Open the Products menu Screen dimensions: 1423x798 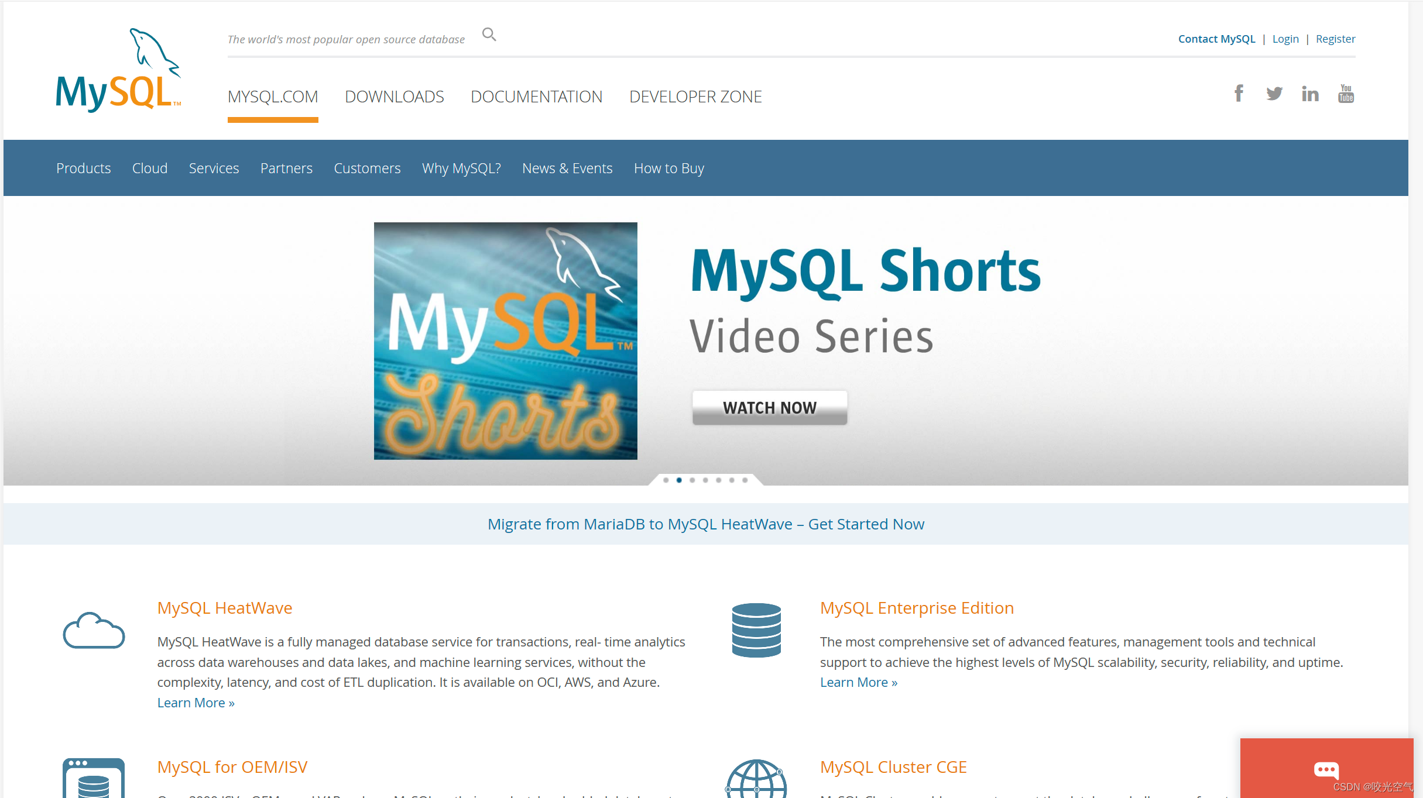click(84, 168)
